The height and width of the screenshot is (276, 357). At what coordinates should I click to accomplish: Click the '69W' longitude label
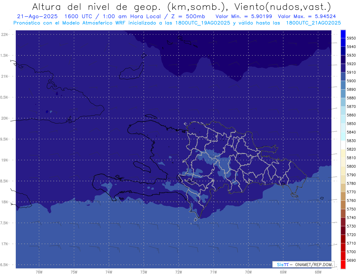pyautogui.click(x=283, y=272)
